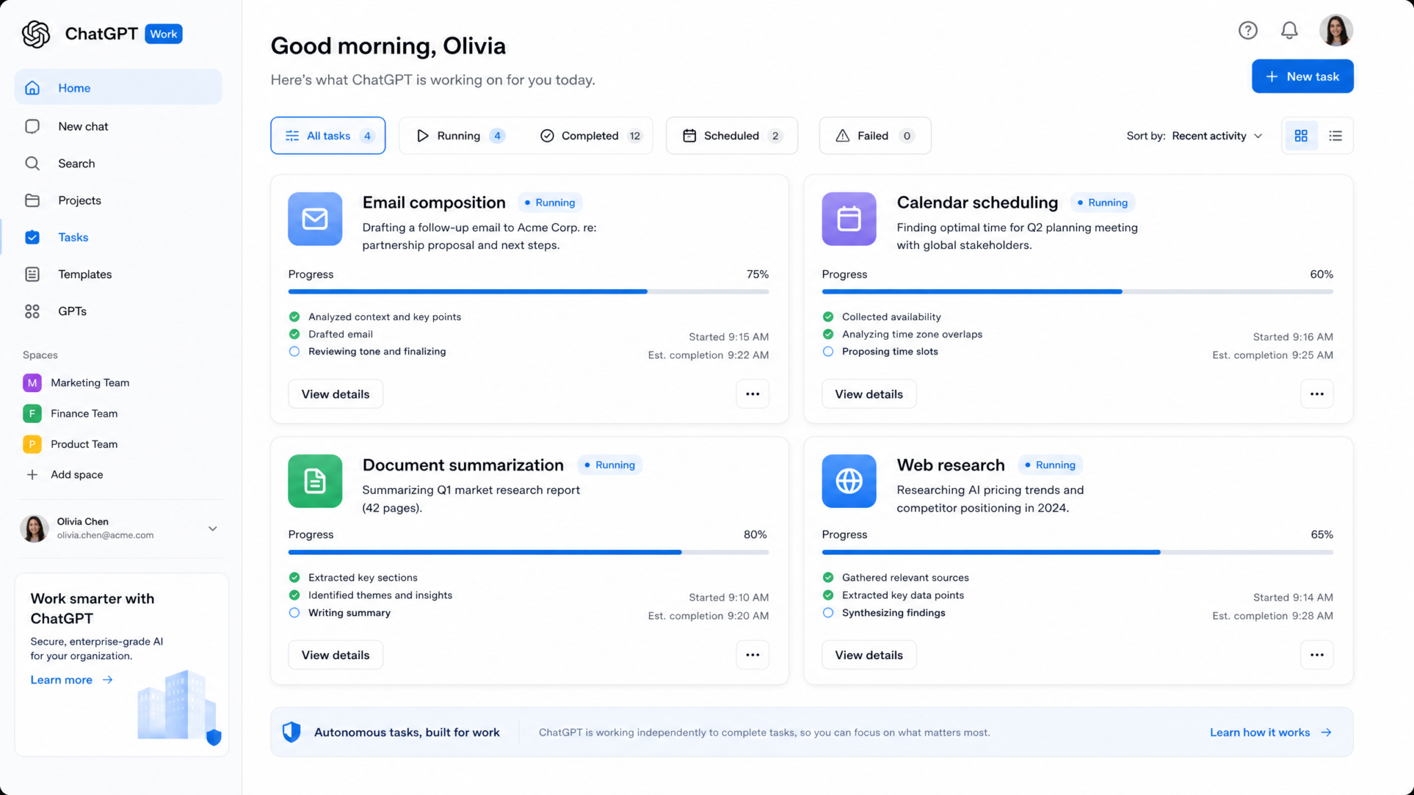
Task: Create a New task
Action: pyautogui.click(x=1302, y=77)
